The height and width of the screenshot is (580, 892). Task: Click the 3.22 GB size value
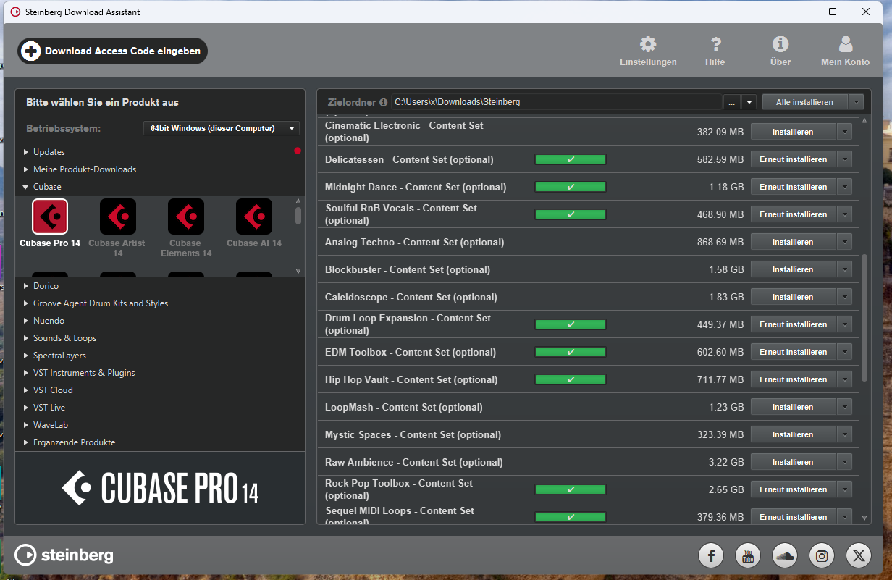(x=726, y=462)
